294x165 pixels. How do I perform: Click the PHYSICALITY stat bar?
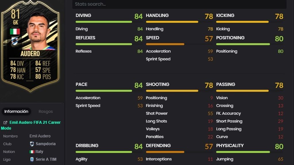pos(243,152)
